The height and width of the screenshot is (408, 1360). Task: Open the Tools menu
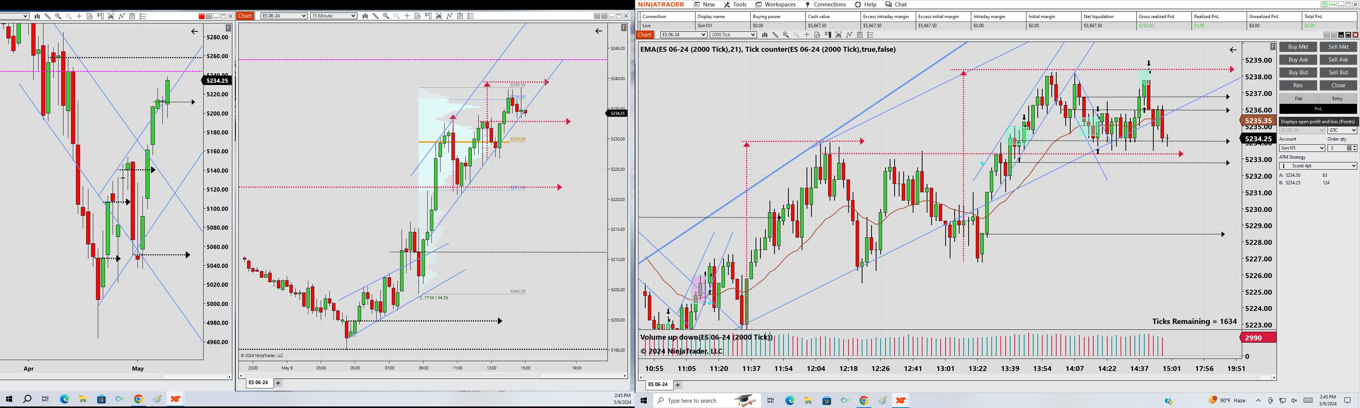coord(736,4)
